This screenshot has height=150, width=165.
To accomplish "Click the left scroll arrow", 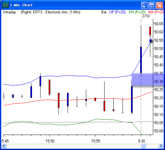I will [x=4, y=146].
